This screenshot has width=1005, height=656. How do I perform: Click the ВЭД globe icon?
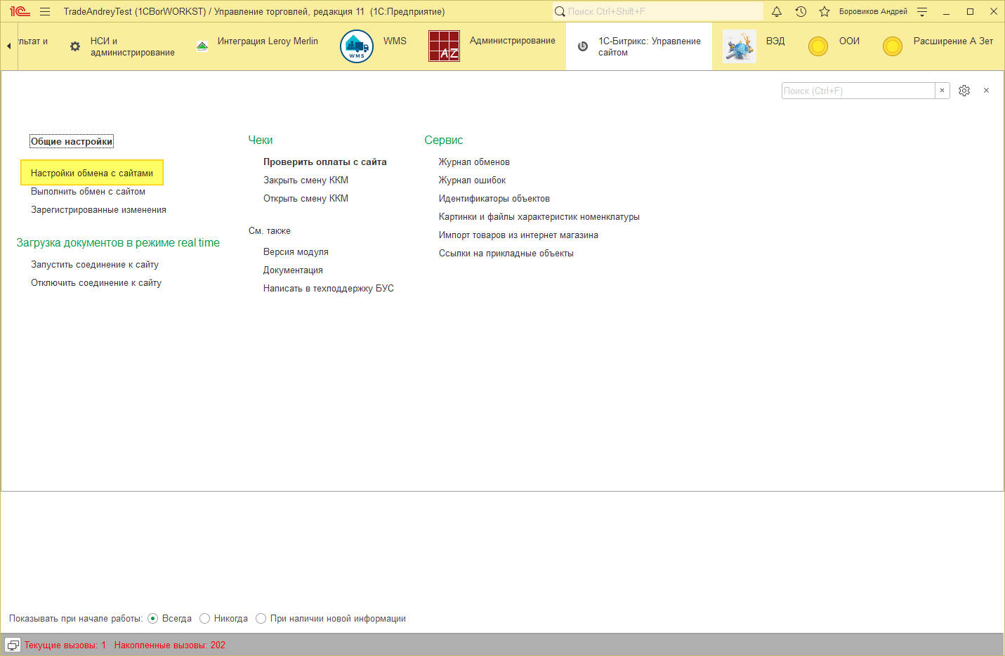740,46
